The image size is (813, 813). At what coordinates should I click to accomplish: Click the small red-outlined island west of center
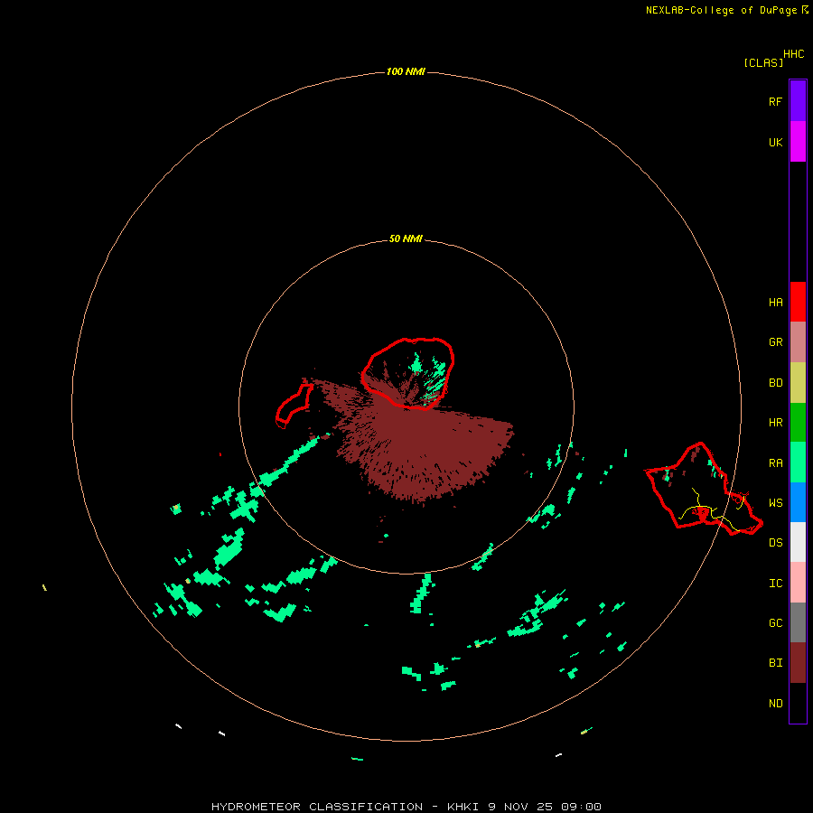pos(294,406)
